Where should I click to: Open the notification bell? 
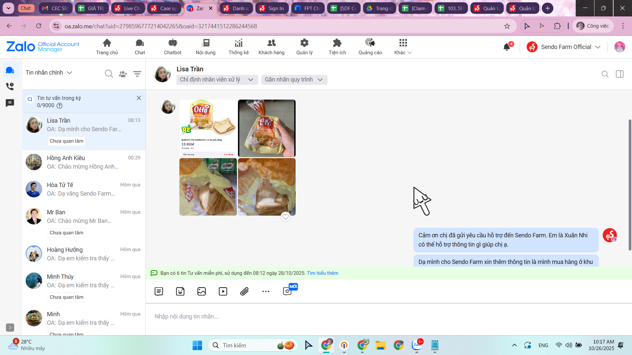coord(507,47)
